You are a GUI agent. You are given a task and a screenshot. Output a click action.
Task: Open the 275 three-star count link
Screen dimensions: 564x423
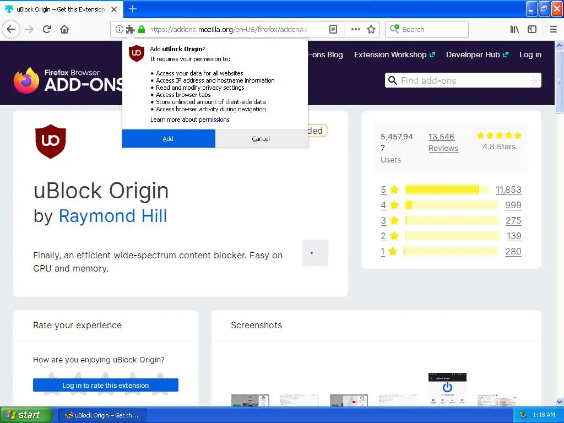click(x=513, y=220)
